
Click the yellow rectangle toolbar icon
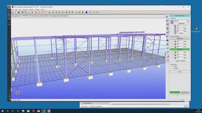pyautogui.click(x=49, y=13)
